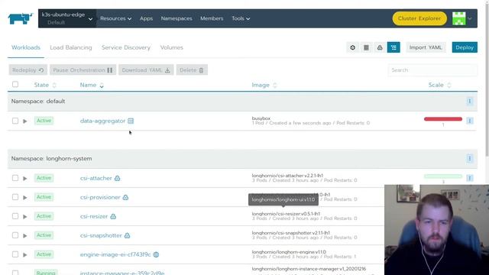Select the flat list view icon
The height and width of the screenshot is (275, 489).
pos(366,47)
